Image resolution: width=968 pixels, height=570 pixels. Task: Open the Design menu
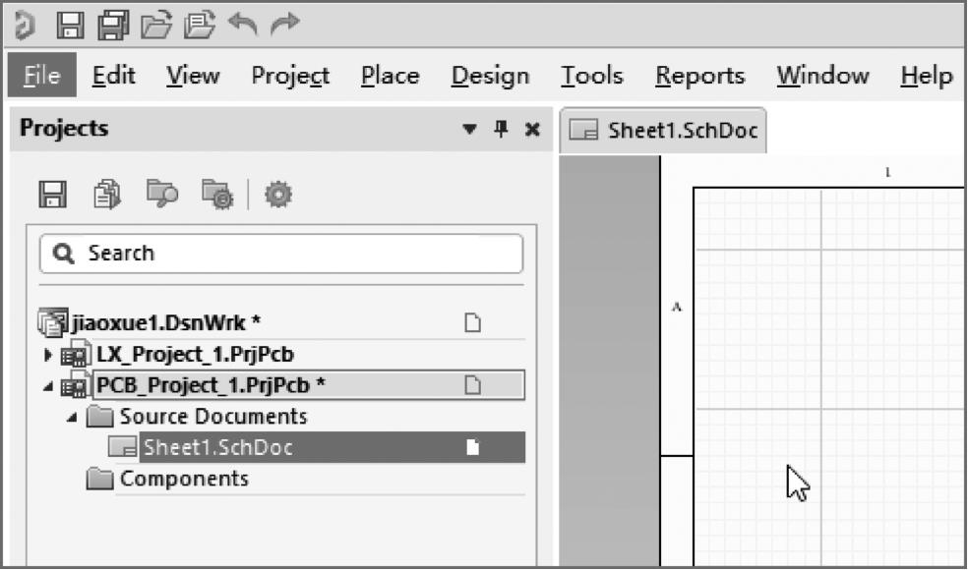490,76
